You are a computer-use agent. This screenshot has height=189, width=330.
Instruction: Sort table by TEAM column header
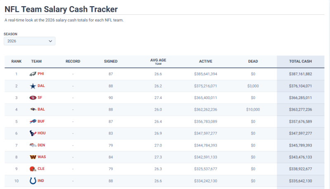(x=36, y=61)
